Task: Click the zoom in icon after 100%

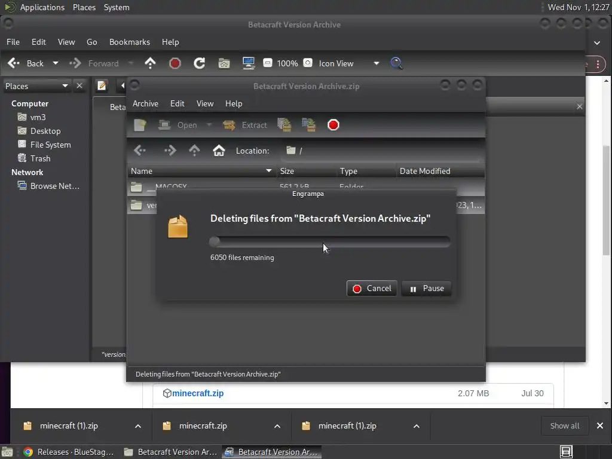Action: click(x=308, y=63)
